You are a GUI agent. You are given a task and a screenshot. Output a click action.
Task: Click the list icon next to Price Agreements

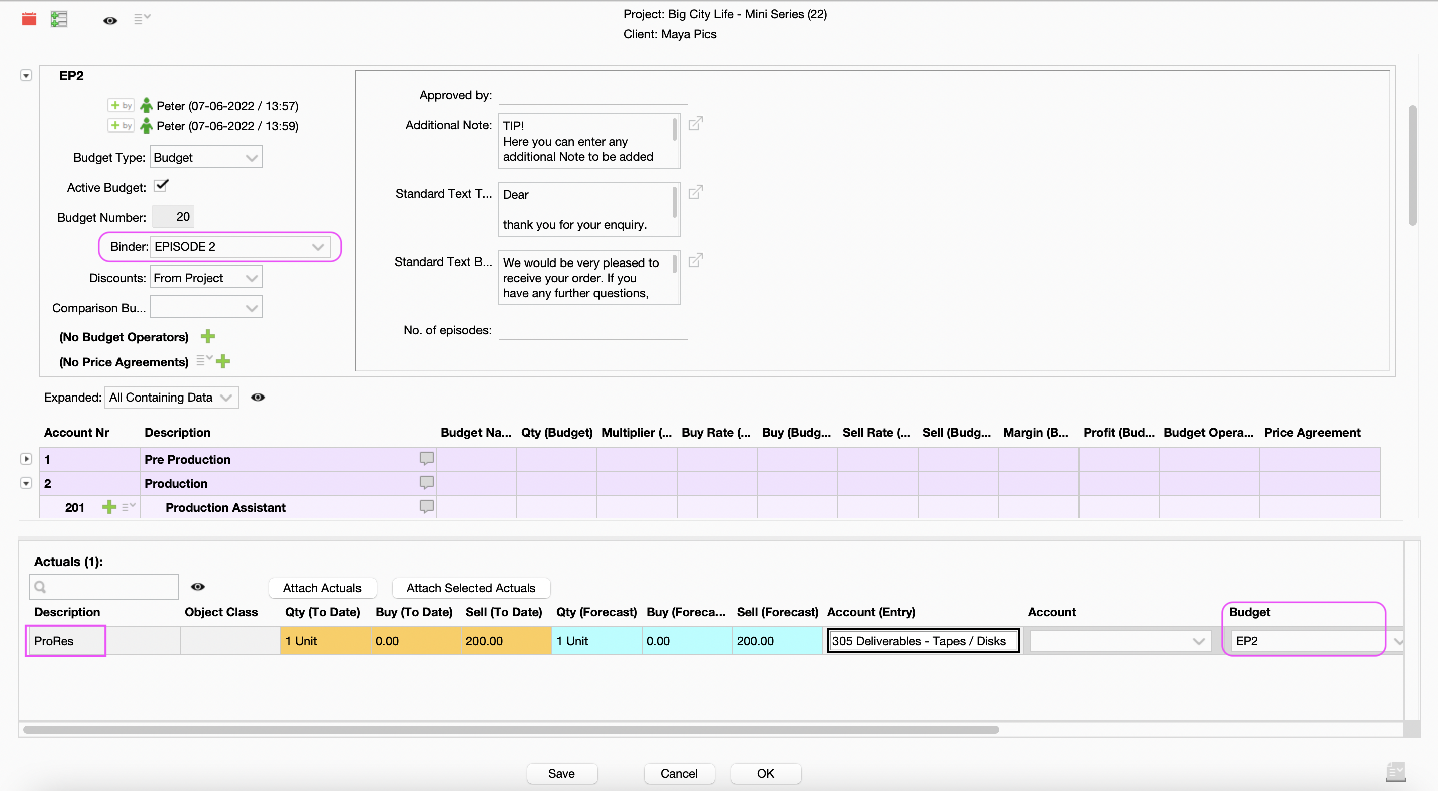click(x=202, y=361)
